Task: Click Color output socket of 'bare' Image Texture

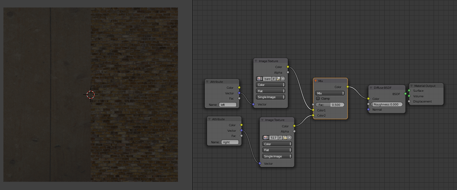Action: 288,67
